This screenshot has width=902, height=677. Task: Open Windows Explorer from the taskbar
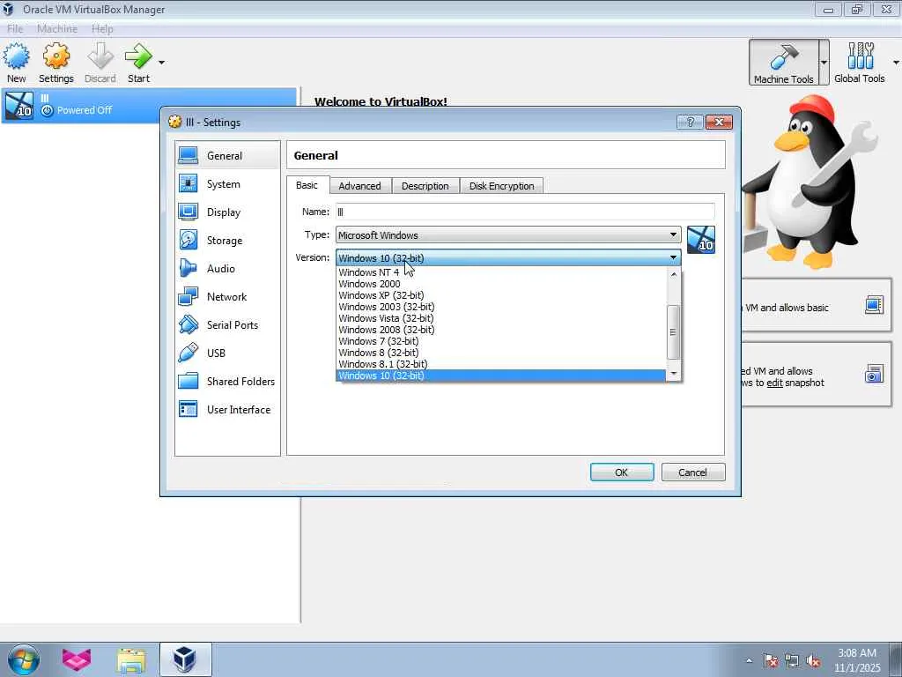[132, 659]
